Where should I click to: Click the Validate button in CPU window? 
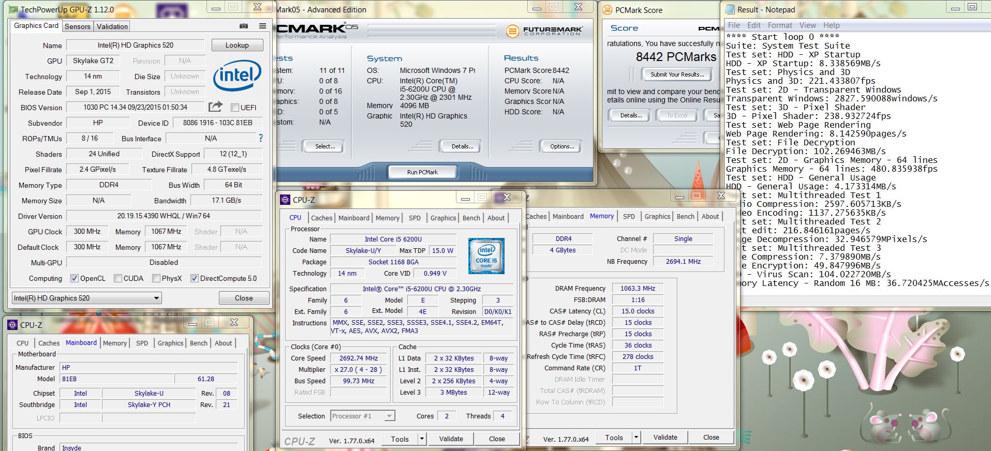click(x=451, y=439)
